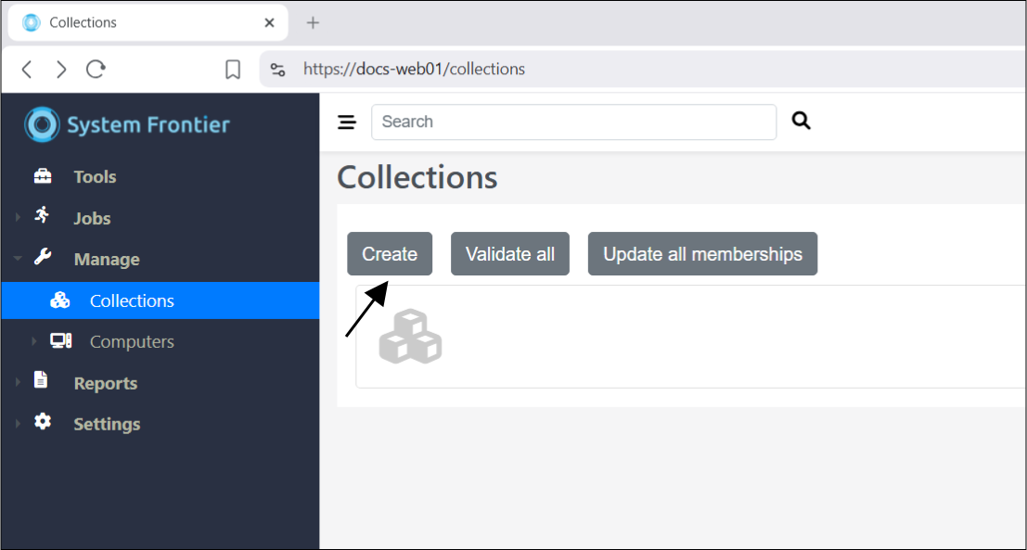Viewport: 1027px width, 550px height.
Task: Click Update all memberships button
Action: [702, 254]
